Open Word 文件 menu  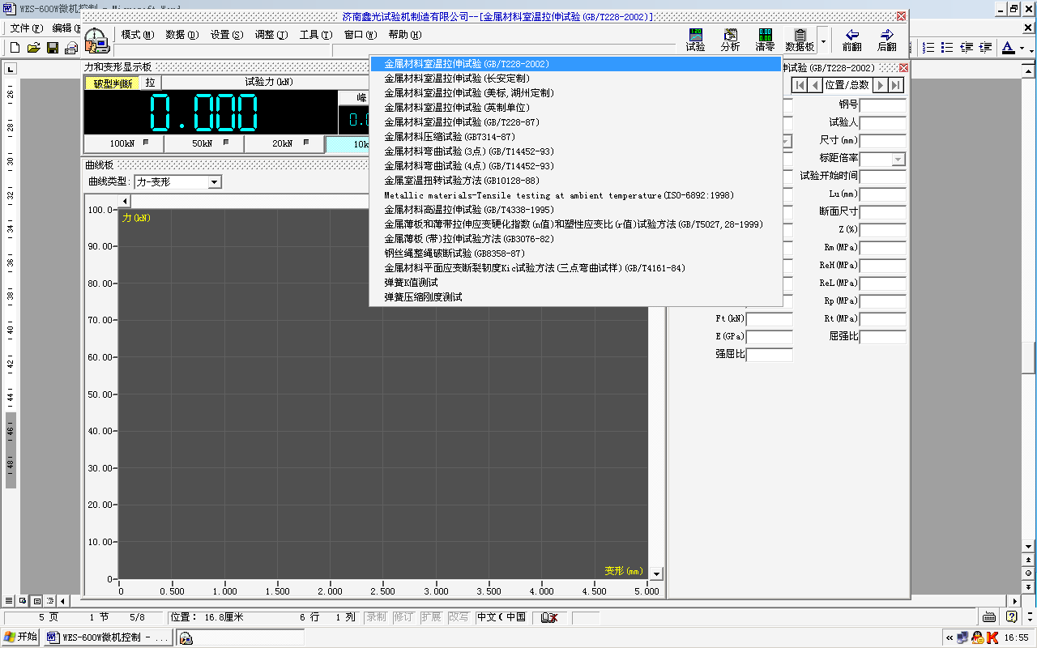click(x=27, y=28)
